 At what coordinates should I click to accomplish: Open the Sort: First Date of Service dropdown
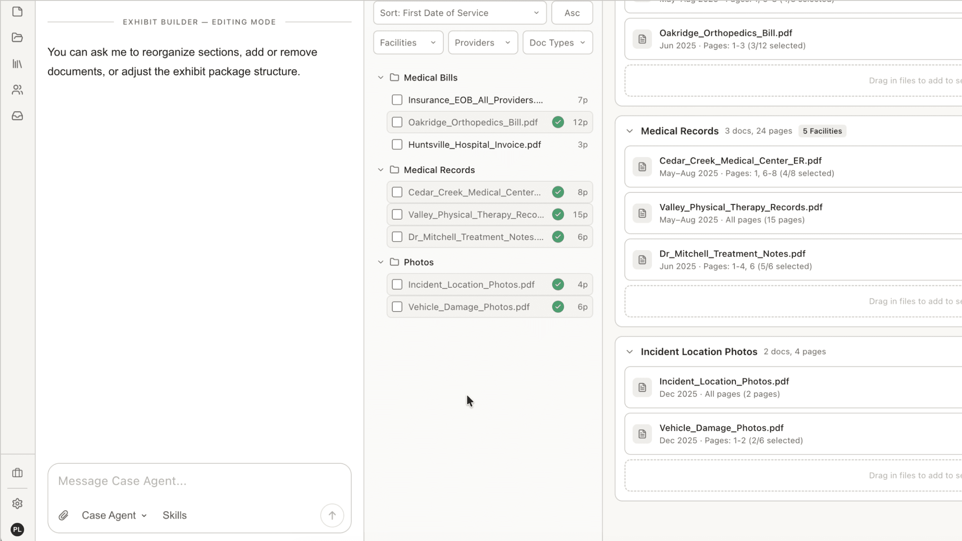click(x=460, y=13)
